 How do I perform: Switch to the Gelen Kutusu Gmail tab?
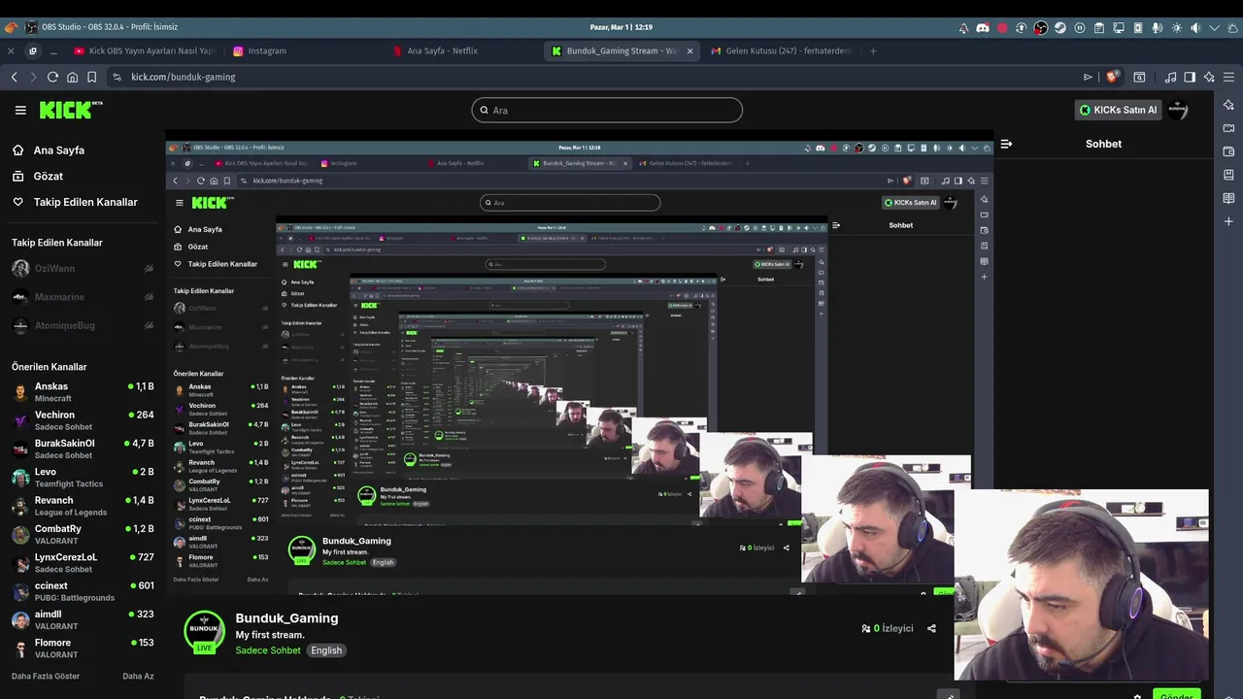tap(782, 50)
